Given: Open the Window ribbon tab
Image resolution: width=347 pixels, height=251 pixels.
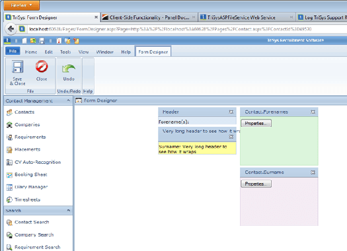Looking at the screenshot, I should [x=104, y=52].
